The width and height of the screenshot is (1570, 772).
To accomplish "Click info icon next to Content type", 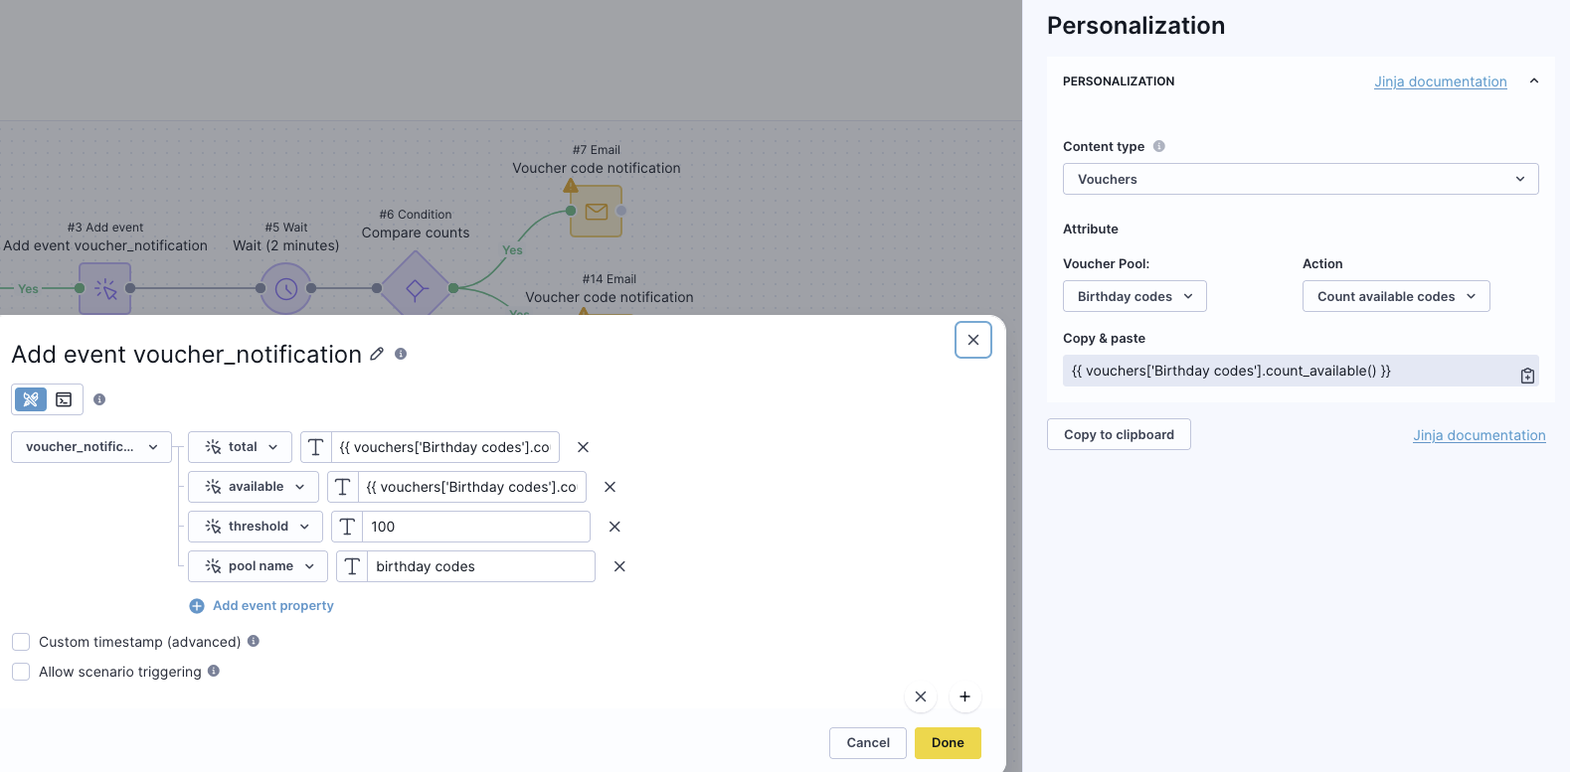I will (1159, 146).
